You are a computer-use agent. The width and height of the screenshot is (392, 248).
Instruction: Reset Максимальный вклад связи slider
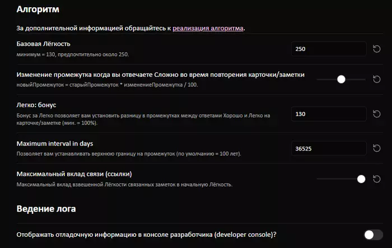point(376,179)
